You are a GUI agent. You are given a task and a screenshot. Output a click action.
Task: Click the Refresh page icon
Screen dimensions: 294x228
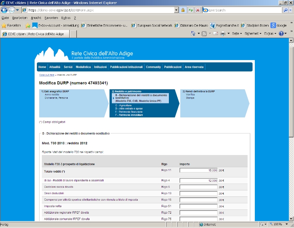(x=191, y=10)
